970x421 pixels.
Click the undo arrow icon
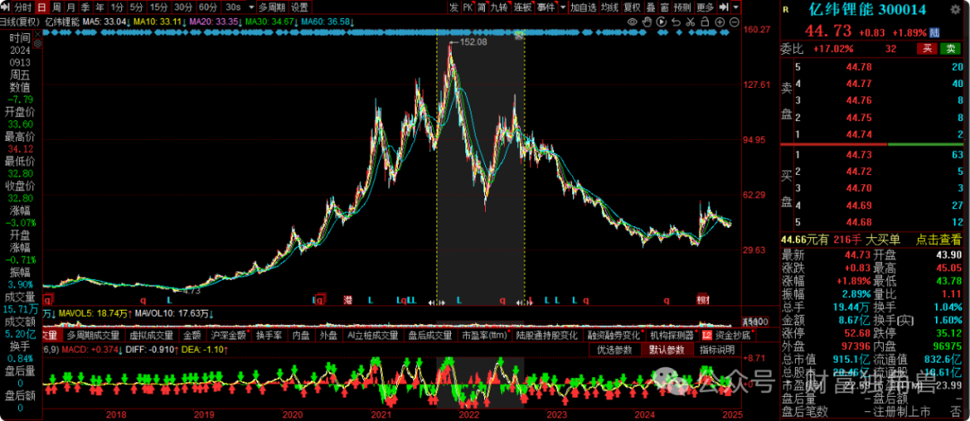tap(675, 20)
